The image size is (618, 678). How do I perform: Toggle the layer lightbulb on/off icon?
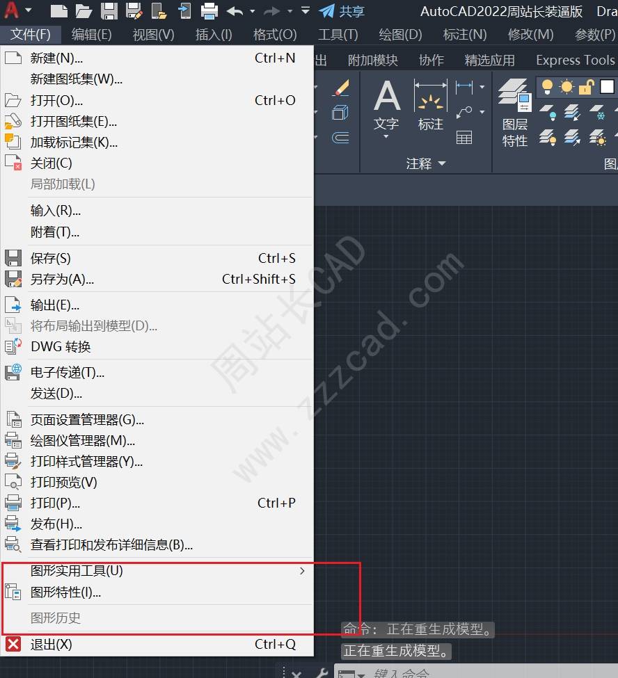click(548, 87)
